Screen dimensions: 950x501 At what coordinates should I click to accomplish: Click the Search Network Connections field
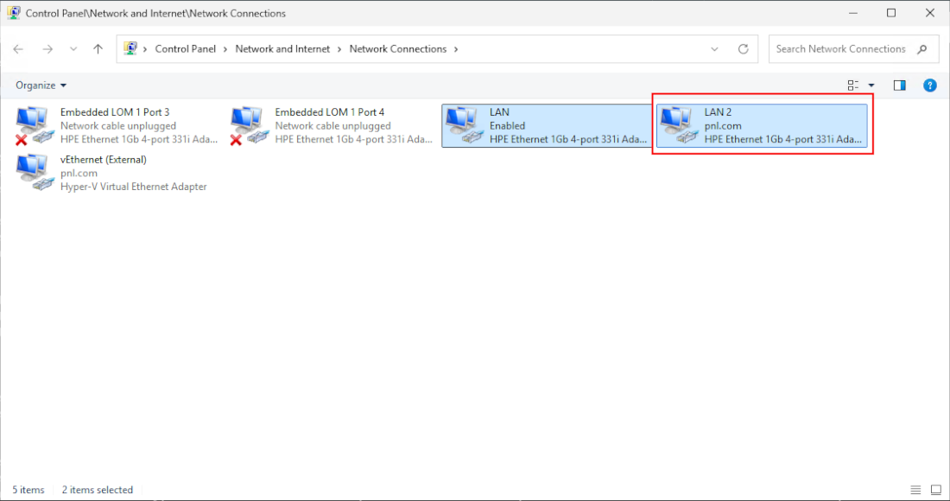click(842, 49)
